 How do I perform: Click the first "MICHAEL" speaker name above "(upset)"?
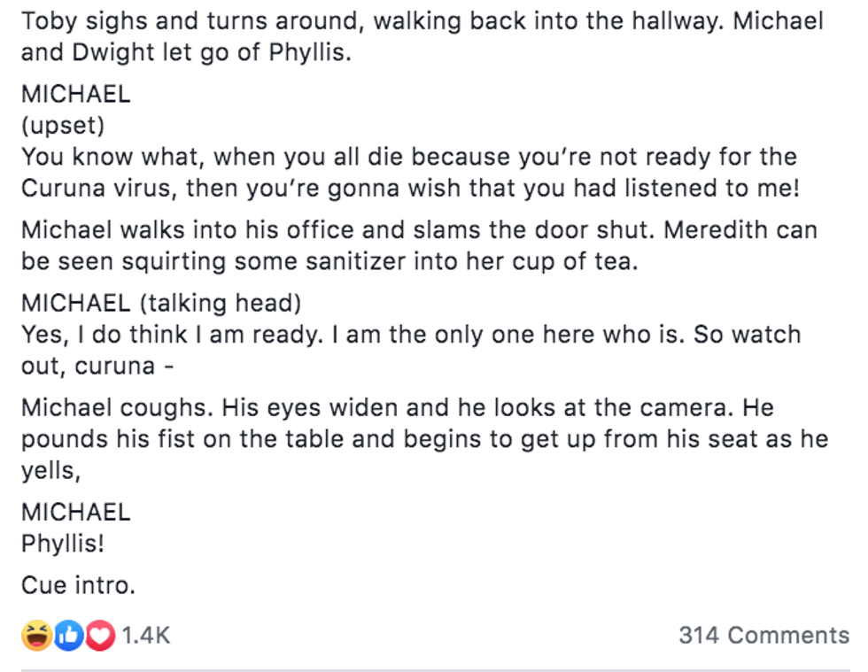coord(75,94)
